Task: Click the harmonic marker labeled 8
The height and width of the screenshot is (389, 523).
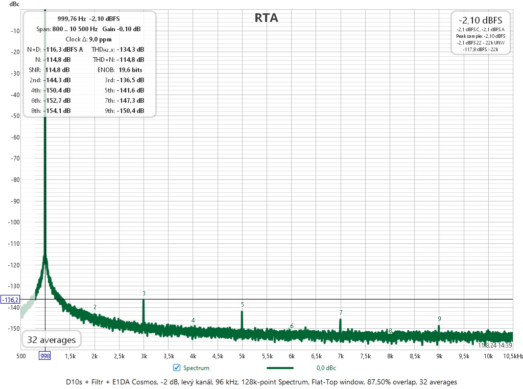Action: click(390, 331)
